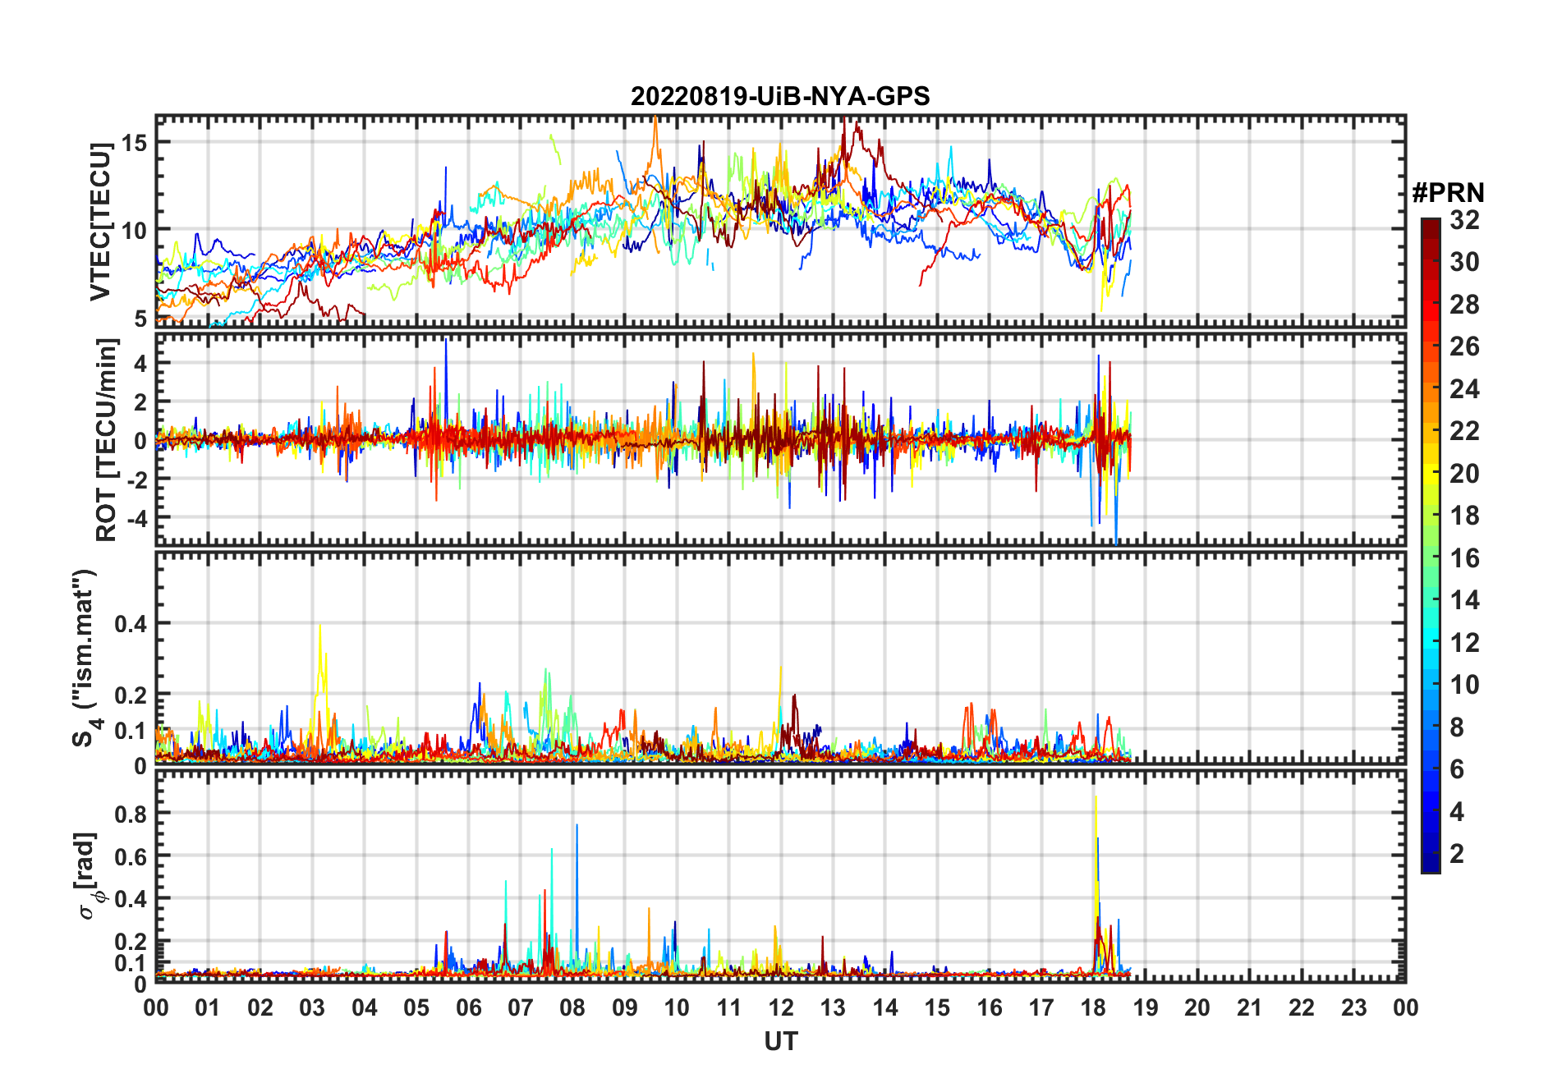Screen dimensions: 1562x1092
Task: Click the plot title 20220819-UiB-NYA-GPS
Action: coord(780,97)
